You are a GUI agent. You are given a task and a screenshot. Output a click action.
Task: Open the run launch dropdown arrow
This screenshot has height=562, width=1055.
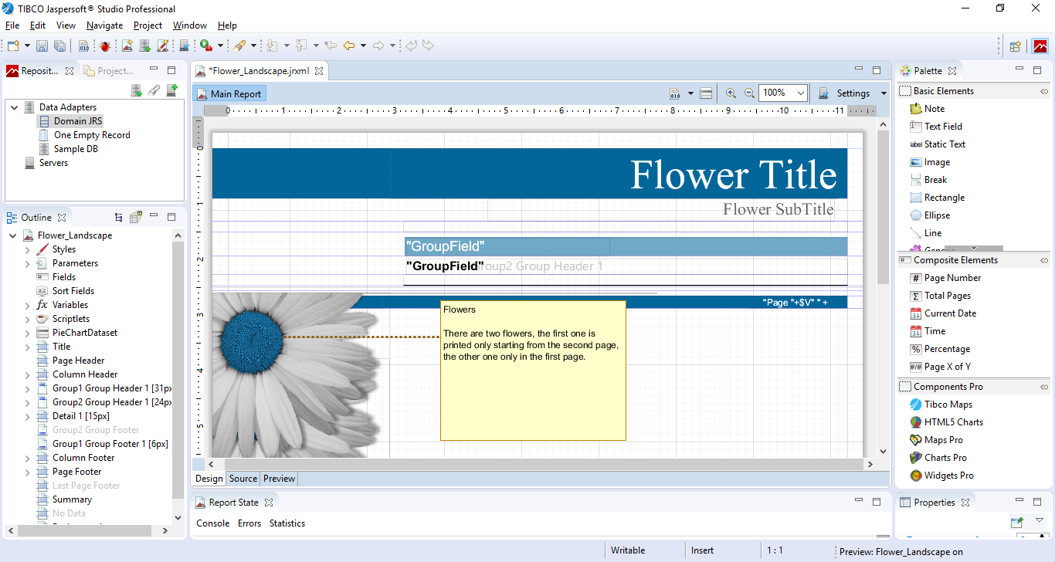coord(220,46)
